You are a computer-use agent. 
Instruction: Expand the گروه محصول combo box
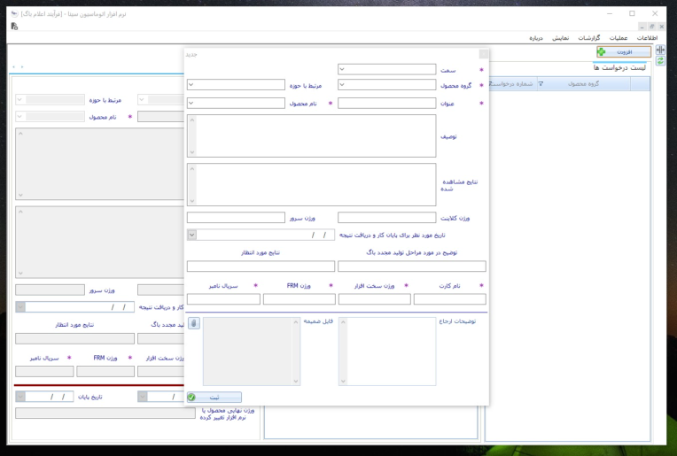coord(341,84)
